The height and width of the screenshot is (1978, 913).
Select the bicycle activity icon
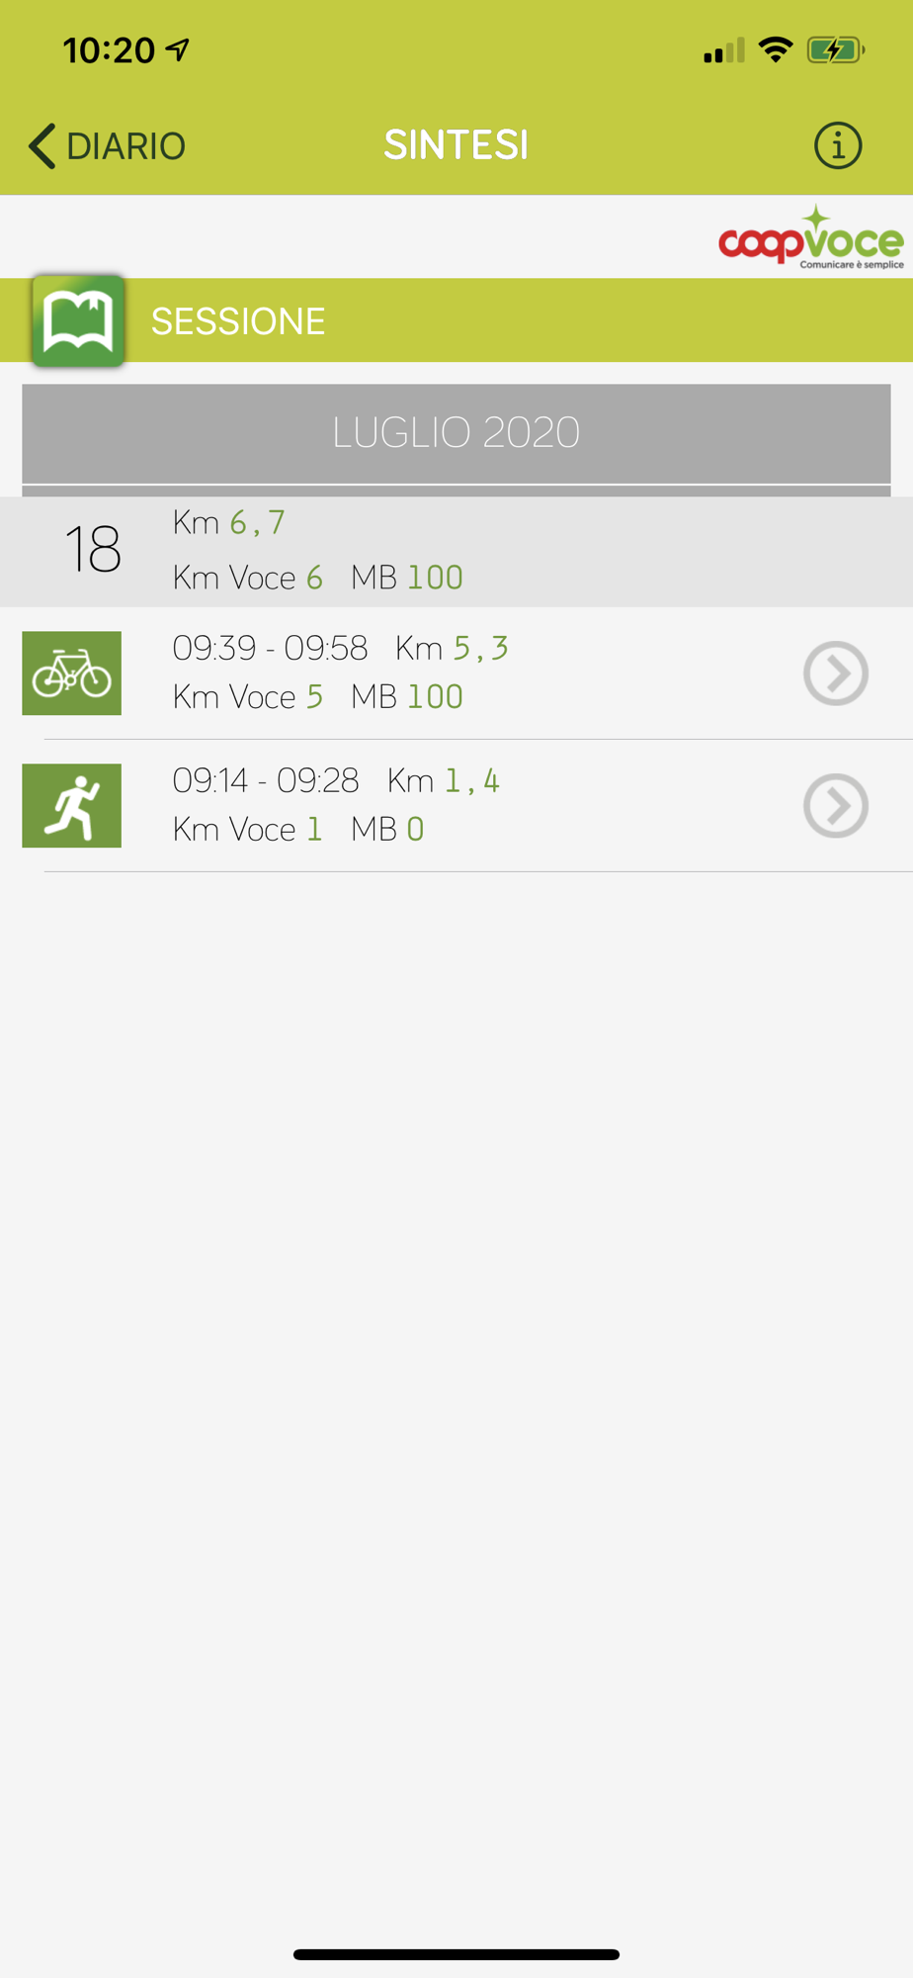(71, 674)
